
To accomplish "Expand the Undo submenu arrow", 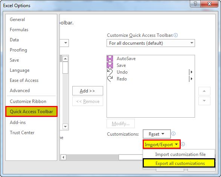I will pyautogui.click(x=191, y=72).
